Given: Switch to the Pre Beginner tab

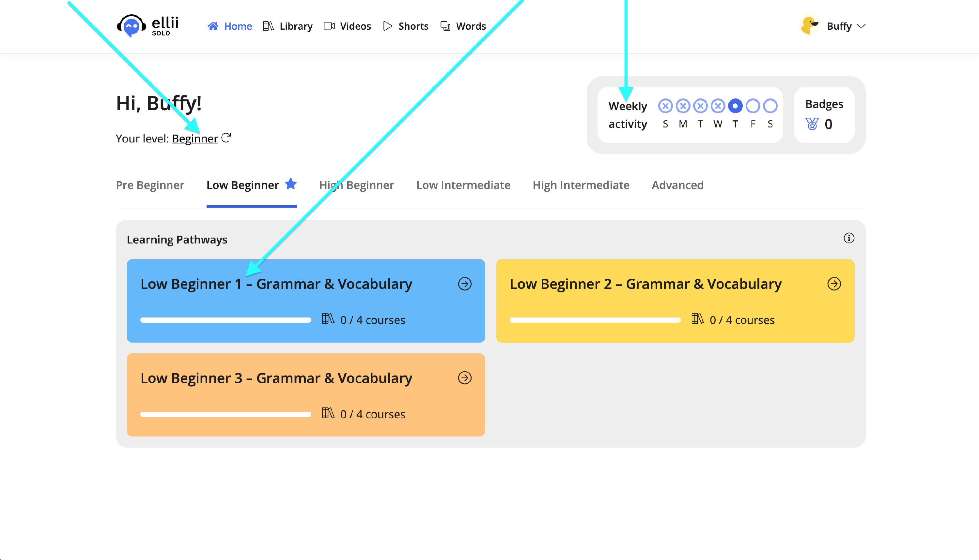Looking at the screenshot, I should tap(150, 185).
